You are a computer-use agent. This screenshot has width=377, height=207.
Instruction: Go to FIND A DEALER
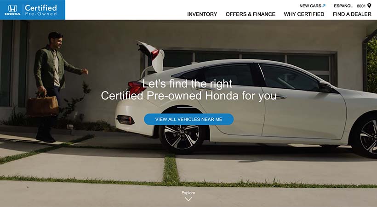[x=352, y=14]
